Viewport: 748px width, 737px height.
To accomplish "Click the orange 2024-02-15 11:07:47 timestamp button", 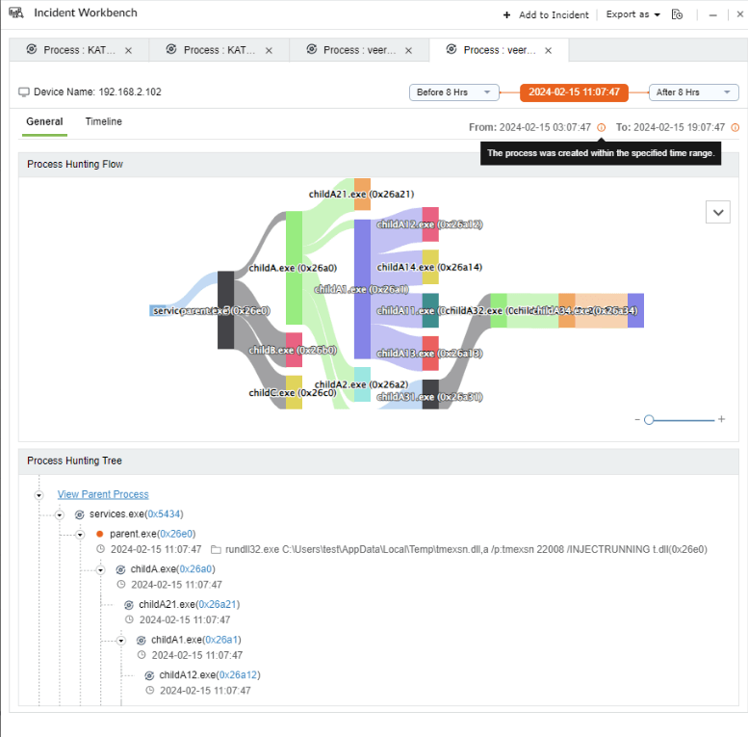I will tap(574, 92).
